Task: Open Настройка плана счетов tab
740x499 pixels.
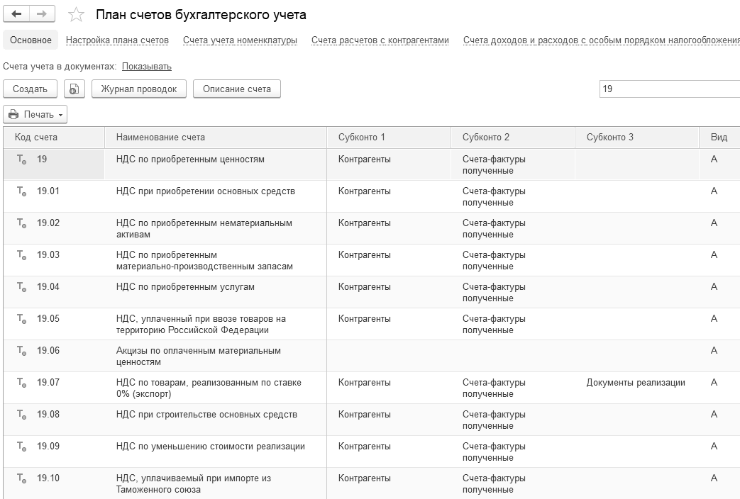Action: pyautogui.click(x=117, y=40)
